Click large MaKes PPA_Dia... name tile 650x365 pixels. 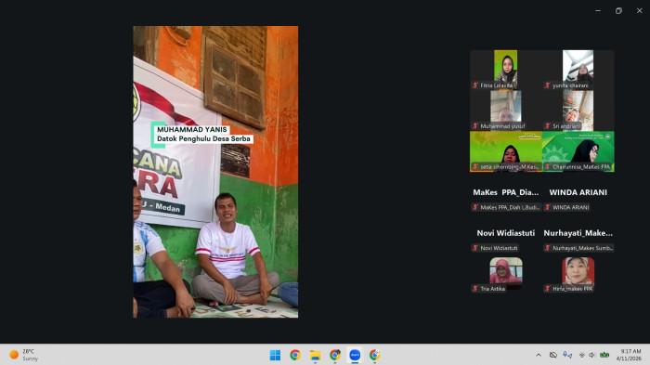click(x=506, y=192)
